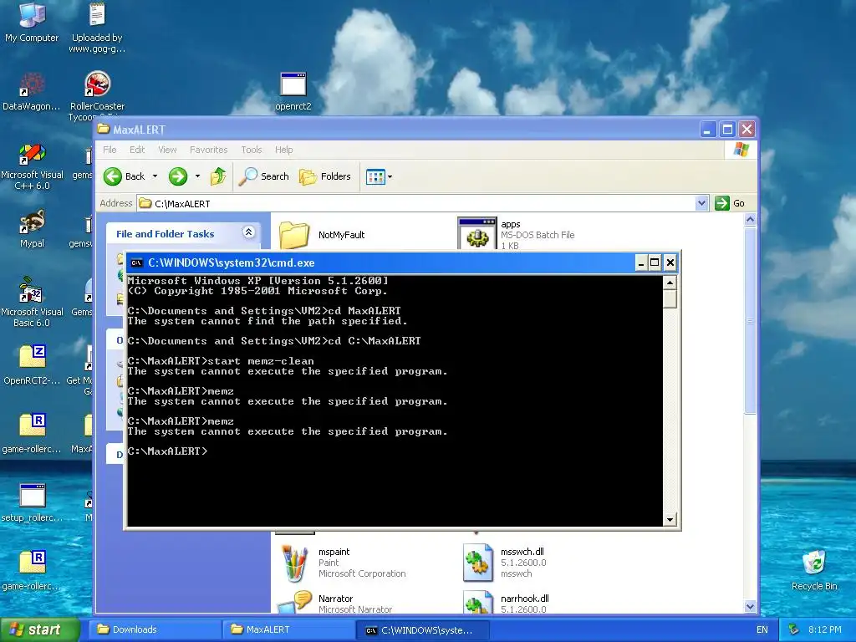Open the Favorites menu
The width and height of the screenshot is (856, 642).
tap(208, 150)
